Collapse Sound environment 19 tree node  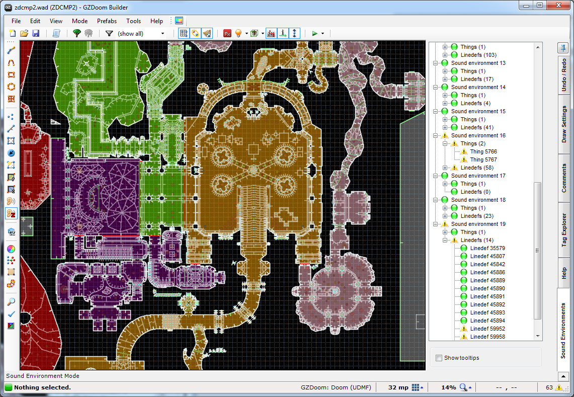435,224
